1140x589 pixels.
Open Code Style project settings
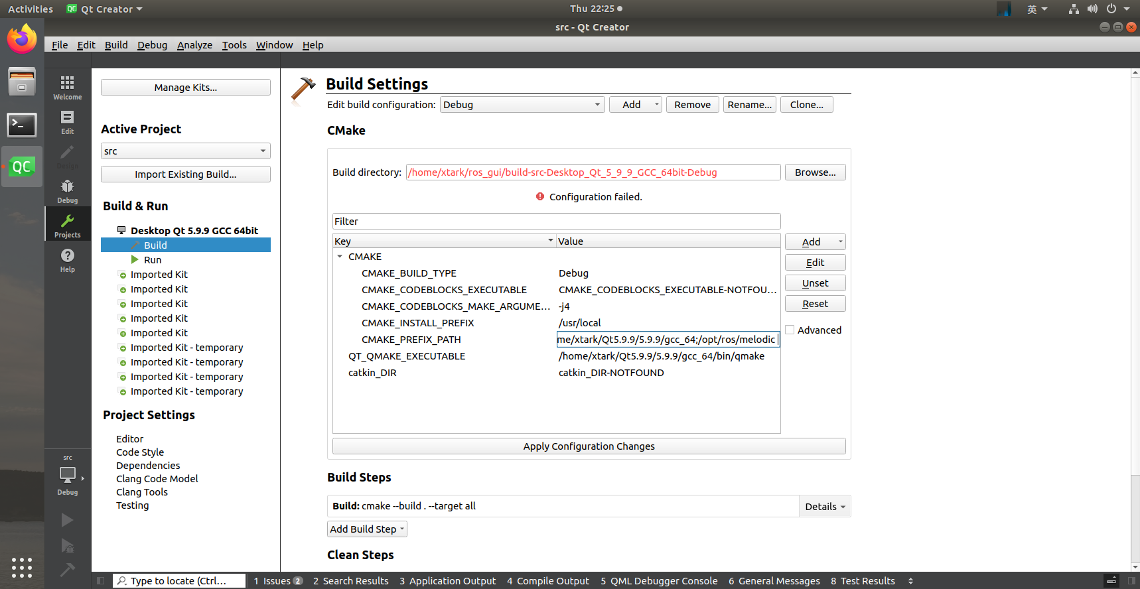click(140, 452)
